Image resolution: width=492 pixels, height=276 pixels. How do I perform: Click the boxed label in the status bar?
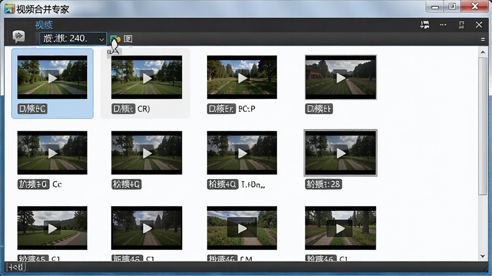pos(16,267)
